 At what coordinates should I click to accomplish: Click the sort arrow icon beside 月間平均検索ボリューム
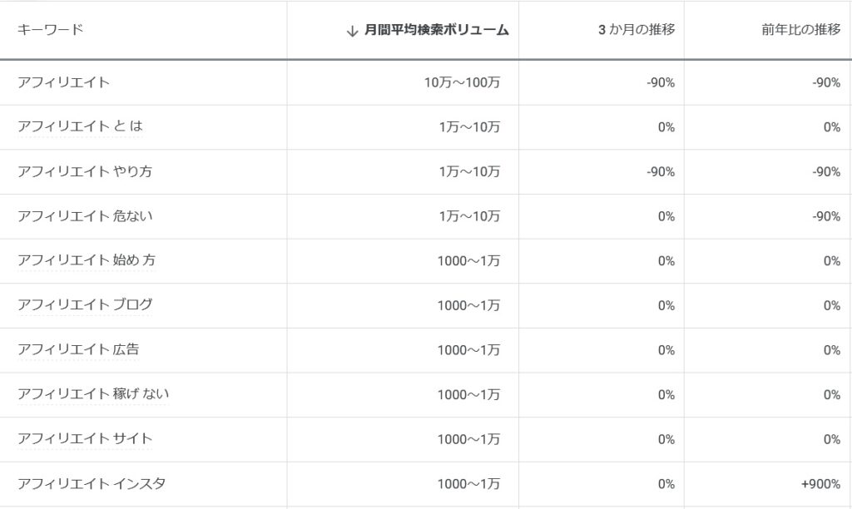(x=352, y=31)
